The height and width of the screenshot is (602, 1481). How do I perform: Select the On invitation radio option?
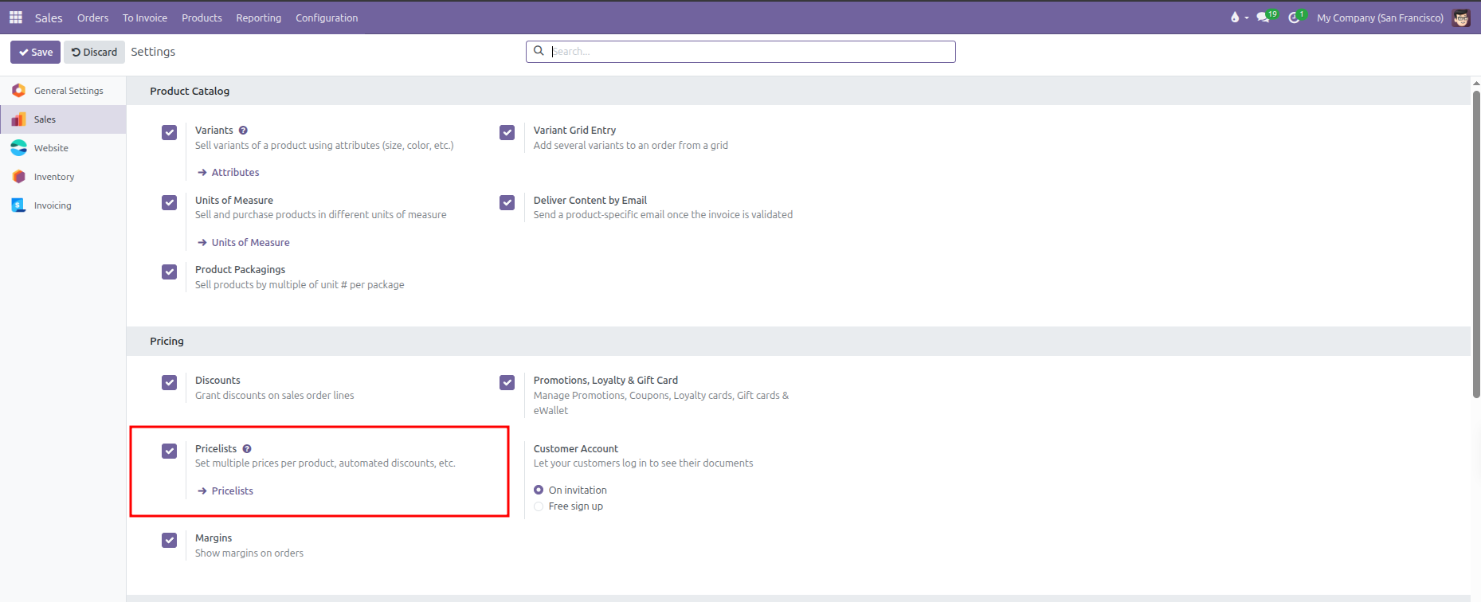[539, 491]
